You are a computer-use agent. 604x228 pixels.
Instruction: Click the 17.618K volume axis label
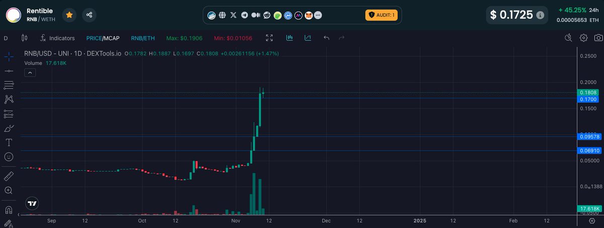588,208
